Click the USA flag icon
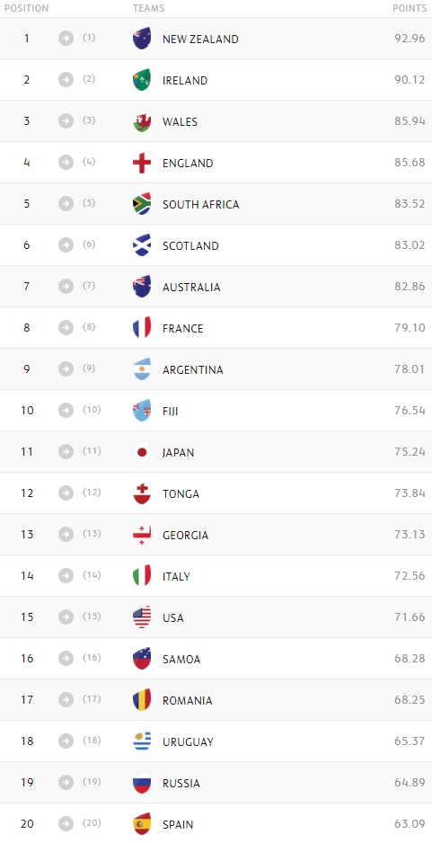This screenshot has width=432, height=843. [142, 617]
